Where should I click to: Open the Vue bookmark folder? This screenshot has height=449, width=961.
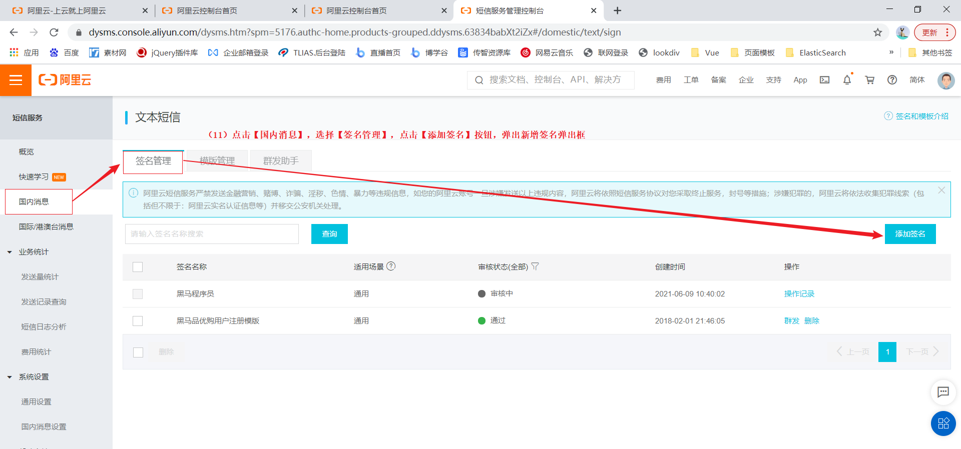(x=705, y=52)
